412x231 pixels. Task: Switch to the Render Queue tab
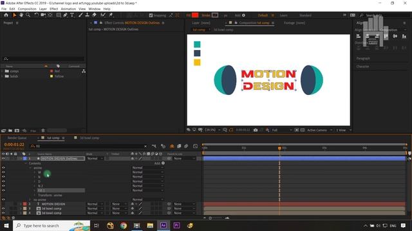pos(17,138)
